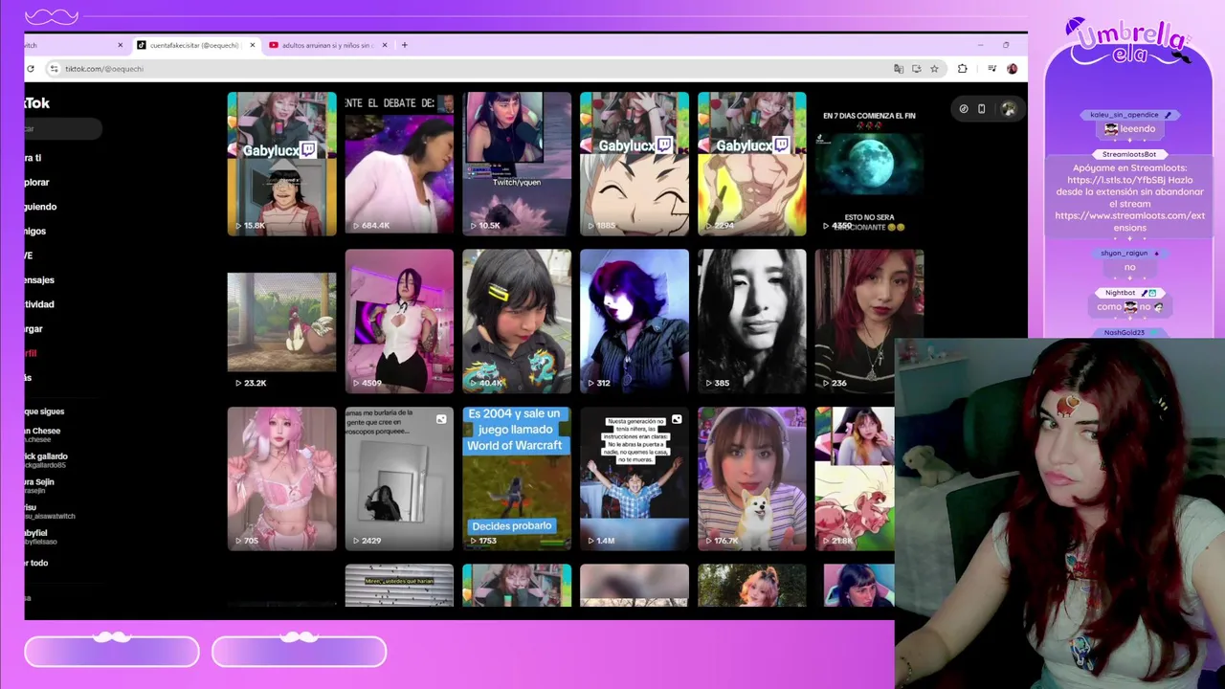Screen dimensions: 1225x689
Task: Open the animated bird video with 23.2K views
Action: click(x=281, y=322)
